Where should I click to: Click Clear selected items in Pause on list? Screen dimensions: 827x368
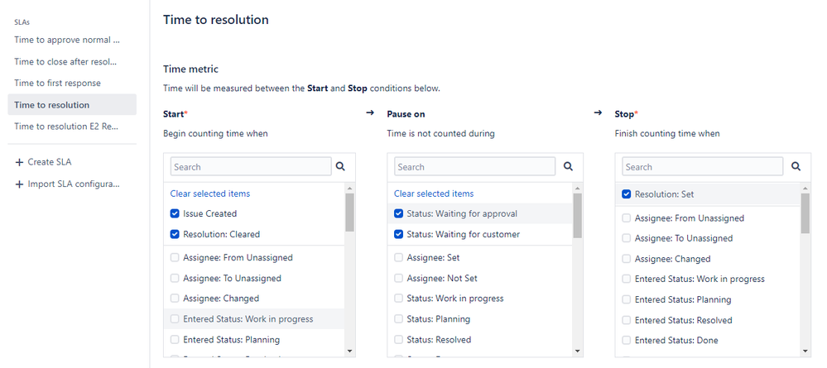coord(434,194)
